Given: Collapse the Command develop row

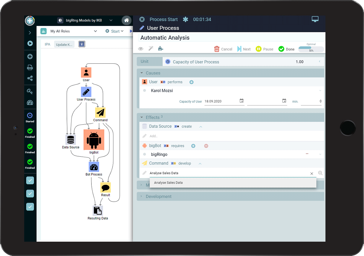Looking at the screenshot, I should pos(200,164).
